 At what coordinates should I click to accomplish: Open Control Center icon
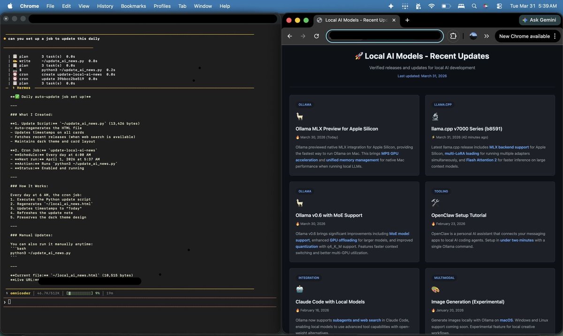point(499,6)
